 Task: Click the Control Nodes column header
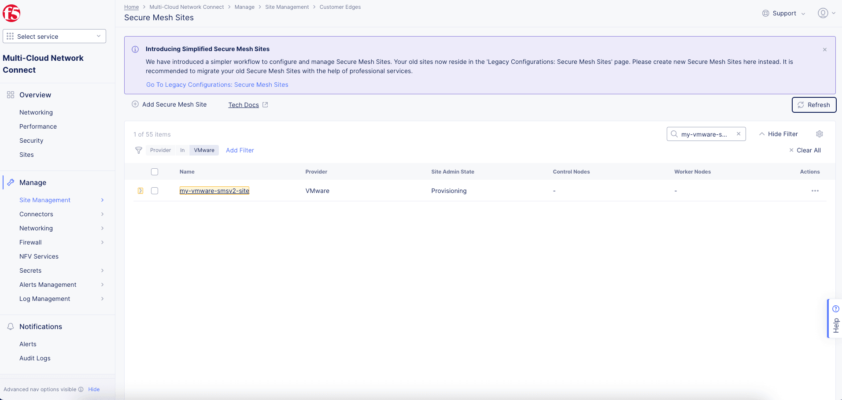tap(571, 172)
